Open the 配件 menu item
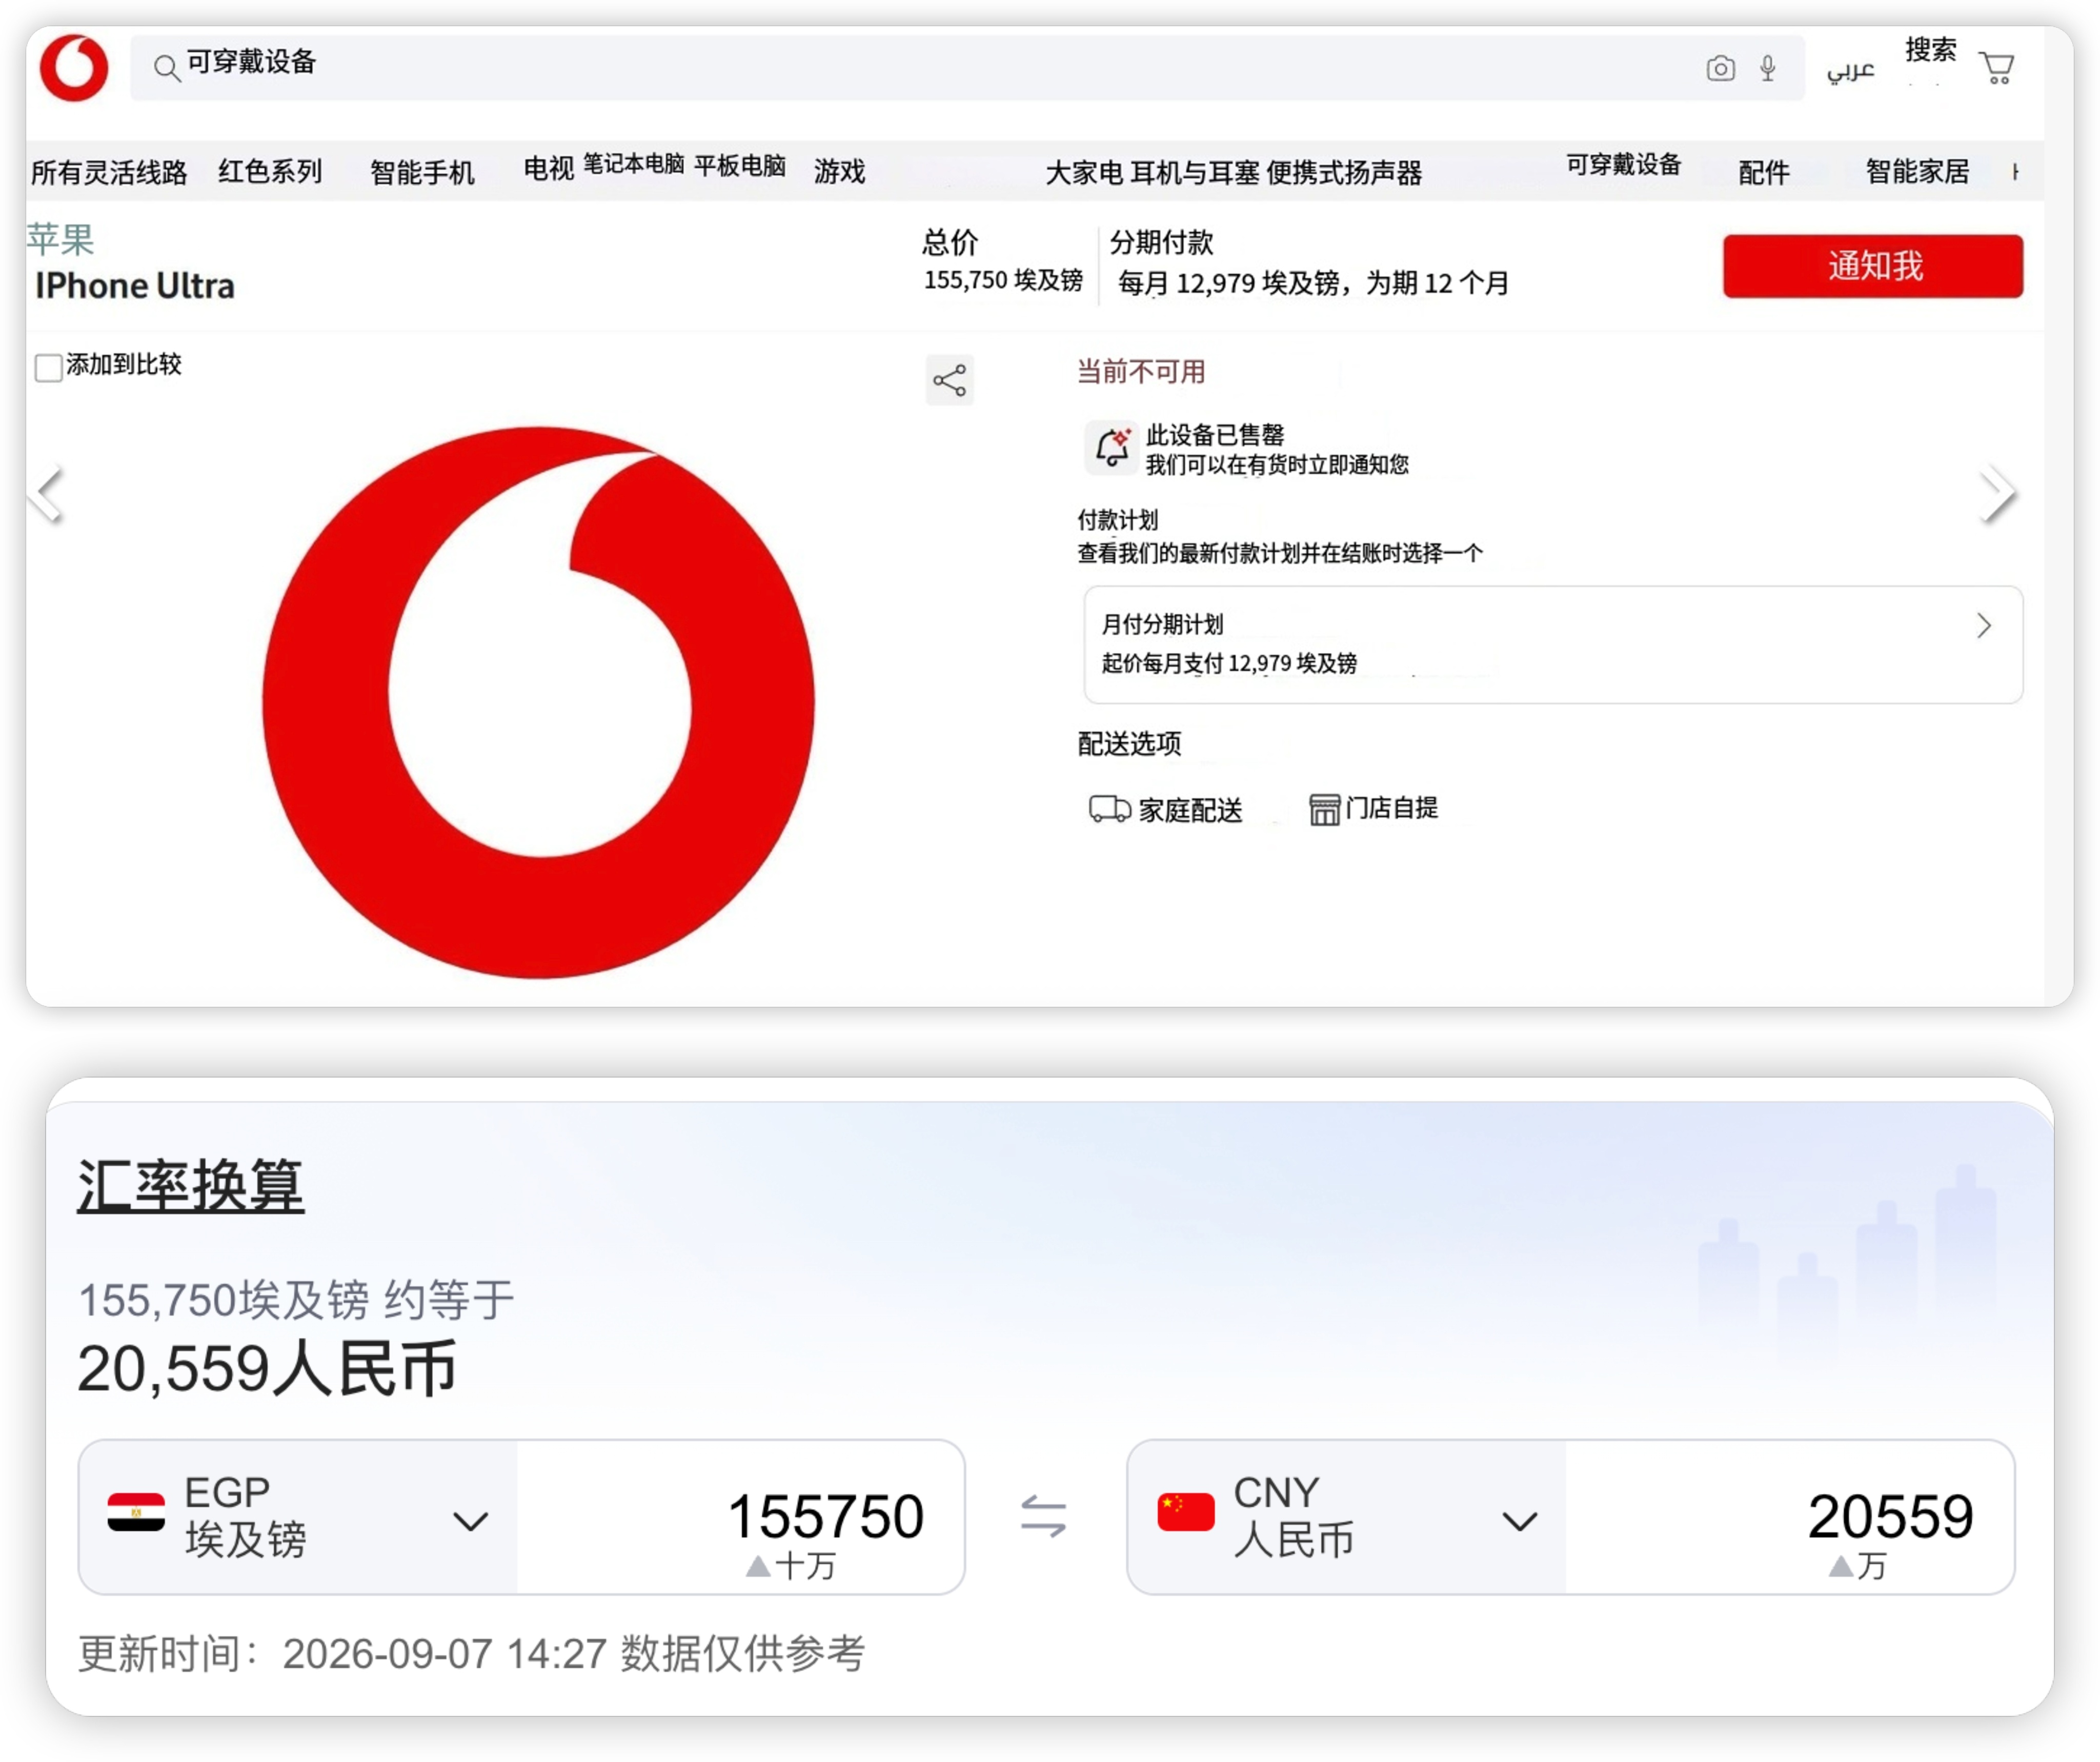The height and width of the screenshot is (1762, 2100). tap(1764, 172)
